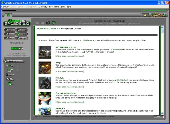
Task: Click the Battlefield 2142 thumbnail
Action: pos(45,53)
